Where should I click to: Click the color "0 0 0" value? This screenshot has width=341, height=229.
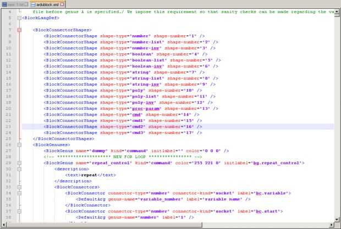(212, 151)
